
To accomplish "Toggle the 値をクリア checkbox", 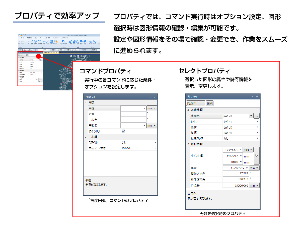I will (123, 131).
